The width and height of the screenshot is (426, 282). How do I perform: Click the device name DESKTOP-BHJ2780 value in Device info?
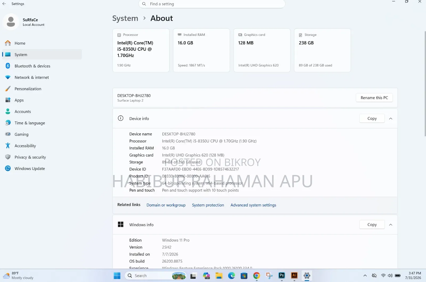click(179, 134)
